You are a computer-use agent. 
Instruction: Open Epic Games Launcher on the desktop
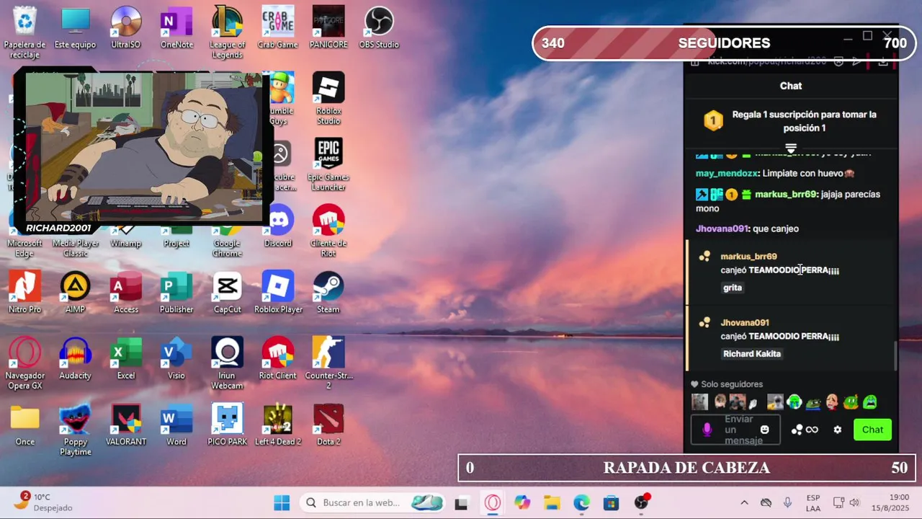tap(328, 165)
